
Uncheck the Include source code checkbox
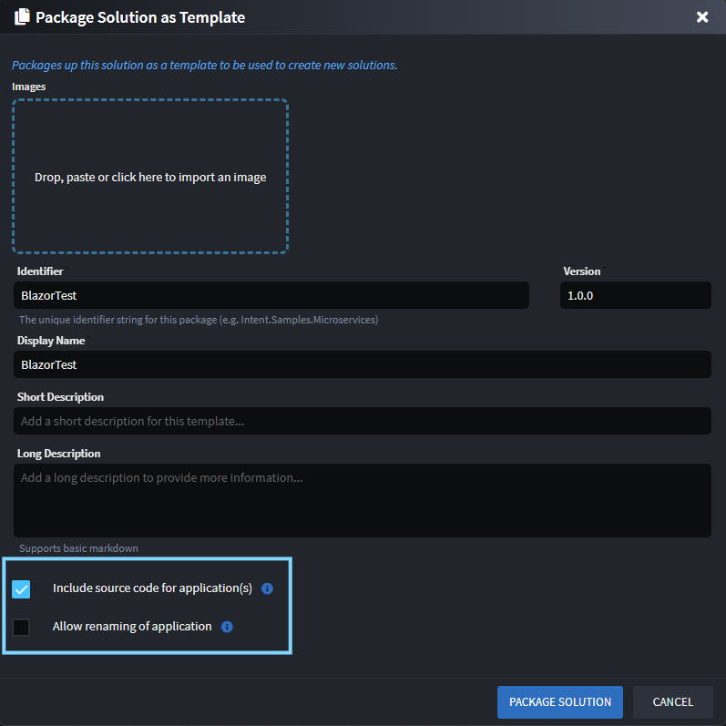click(21, 589)
